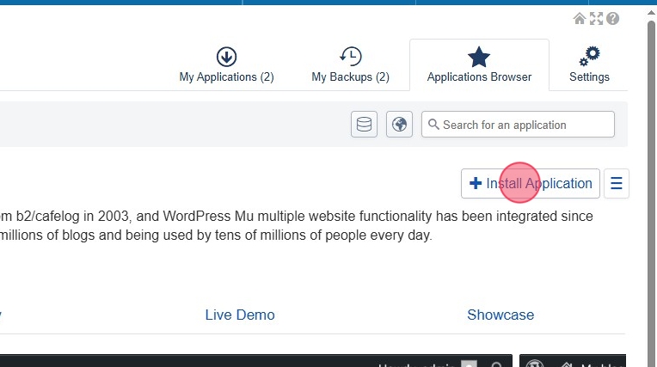Expand the hamburger menu beside Install Application

(617, 183)
